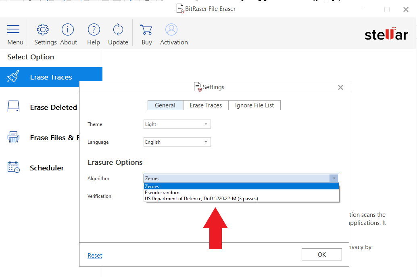Expand the Language dropdown
The width and height of the screenshot is (417, 277).
click(177, 142)
